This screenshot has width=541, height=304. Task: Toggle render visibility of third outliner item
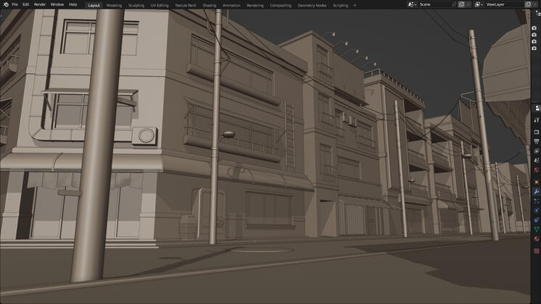tap(534, 42)
